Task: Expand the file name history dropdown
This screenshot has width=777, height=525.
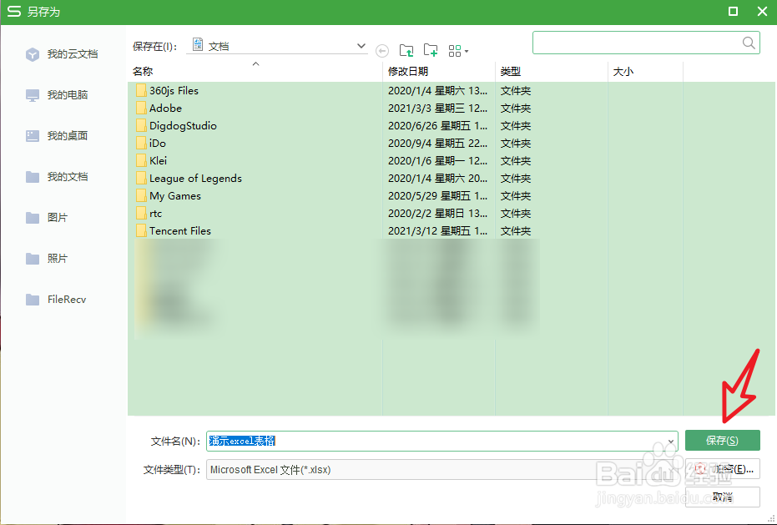Action: pos(670,441)
